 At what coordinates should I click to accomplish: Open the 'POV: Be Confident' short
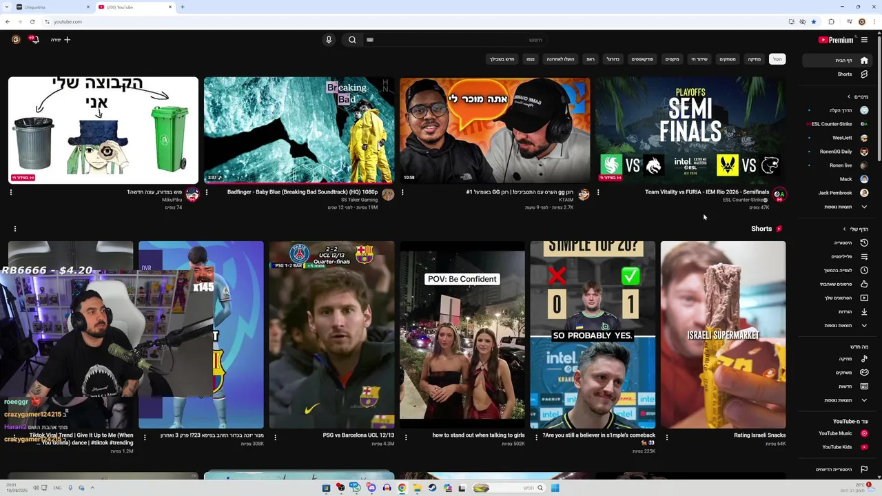pyautogui.click(x=462, y=335)
